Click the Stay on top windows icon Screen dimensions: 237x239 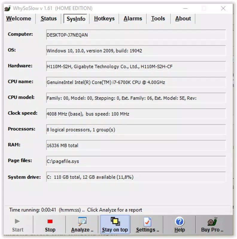tap(115, 221)
